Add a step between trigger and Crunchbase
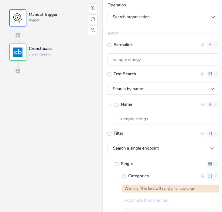The image size is (222, 212). pos(18,35)
